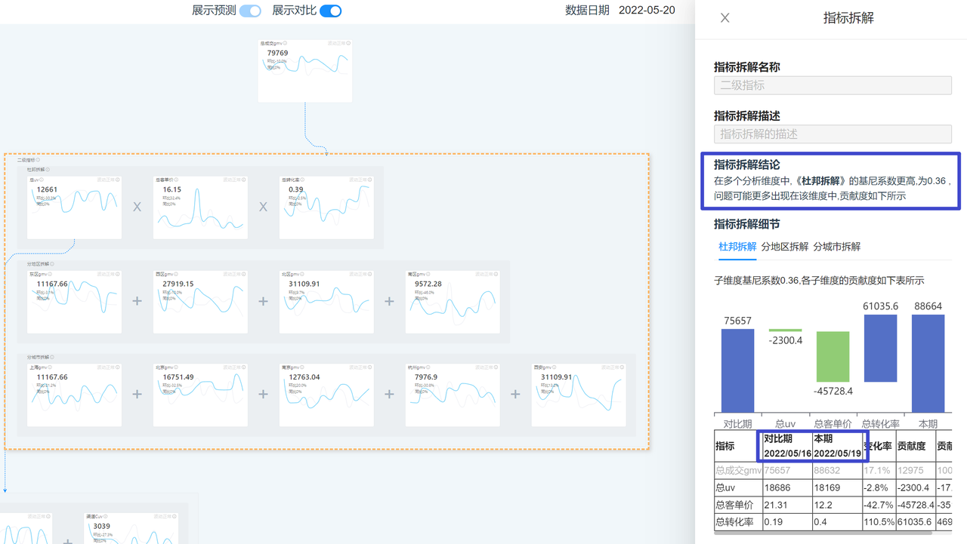
Task: Click the info icon next to 南区gmv card title
Action: (428, 275)
